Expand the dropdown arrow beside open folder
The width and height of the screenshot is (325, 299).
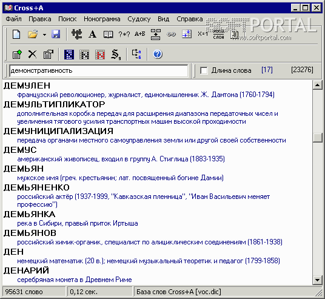coord(44,35)
